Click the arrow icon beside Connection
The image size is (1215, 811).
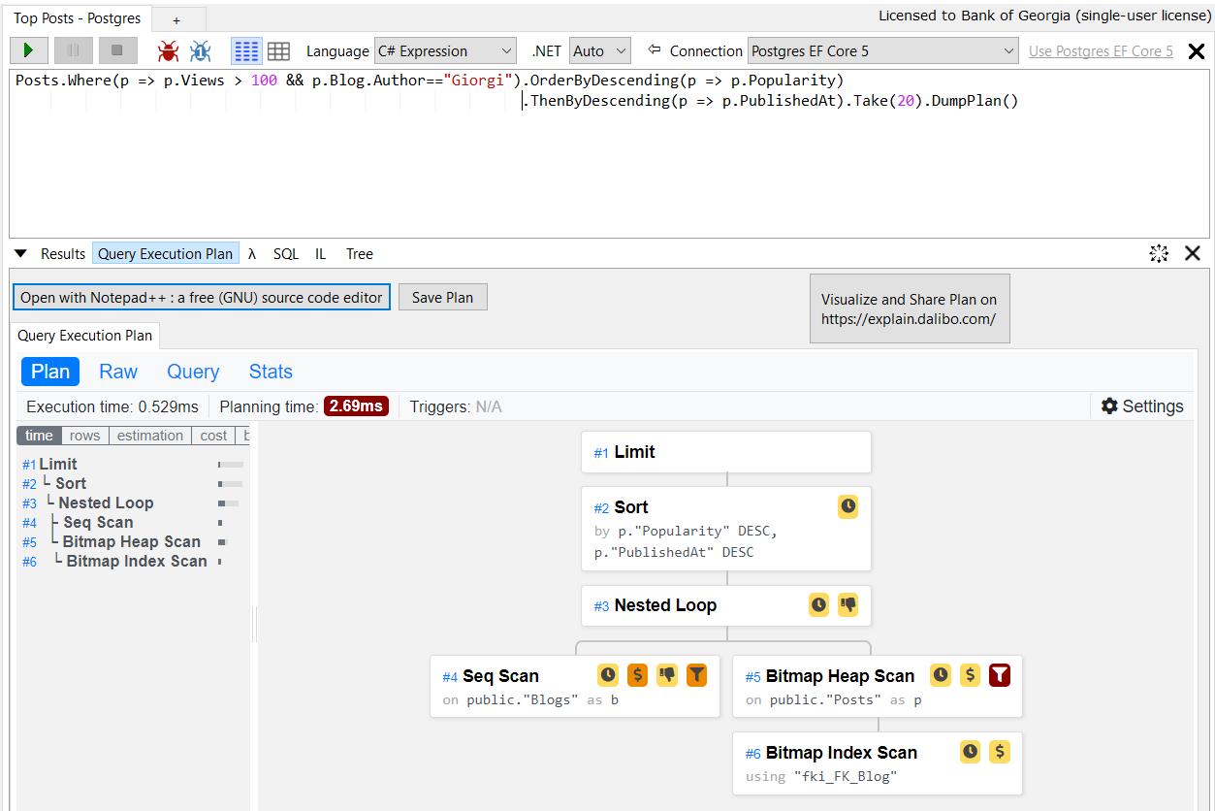[x=654, y=49]
